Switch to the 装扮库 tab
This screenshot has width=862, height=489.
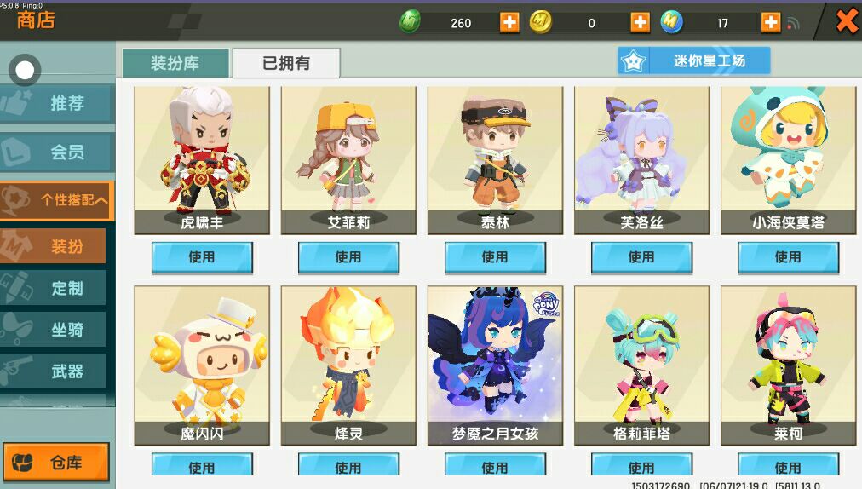pos(175,63)
